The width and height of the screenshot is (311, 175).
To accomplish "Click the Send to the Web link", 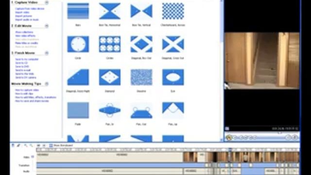I will tap(25, 74).
